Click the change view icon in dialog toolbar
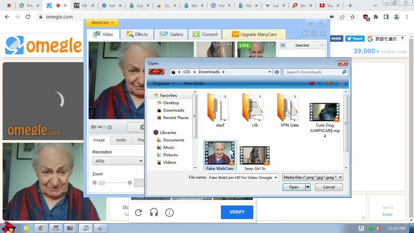The height and width of the screenshot is (233, 414). click(312, 83)
